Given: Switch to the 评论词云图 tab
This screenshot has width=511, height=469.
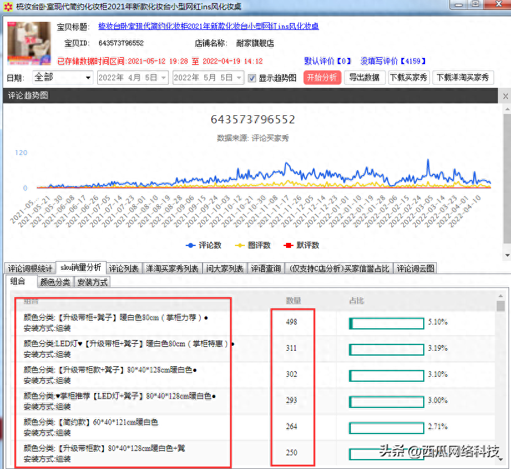Looking at the screenshot, I should 416,268.
